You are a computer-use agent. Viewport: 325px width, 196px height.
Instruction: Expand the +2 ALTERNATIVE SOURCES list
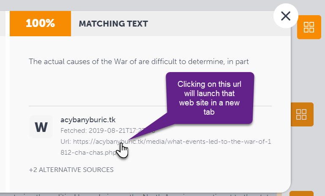(x=71, y=170)
